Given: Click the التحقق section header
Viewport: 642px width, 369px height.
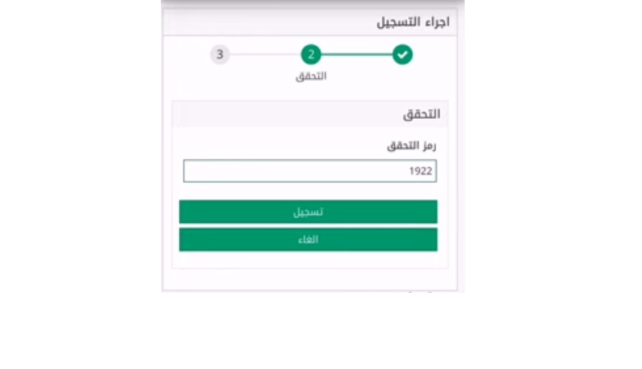Looking at the screenshot, I should (x=421, y=114).
